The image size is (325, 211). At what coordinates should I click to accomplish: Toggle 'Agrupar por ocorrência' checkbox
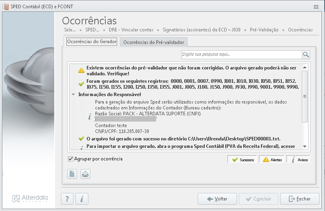click(70, 159)
